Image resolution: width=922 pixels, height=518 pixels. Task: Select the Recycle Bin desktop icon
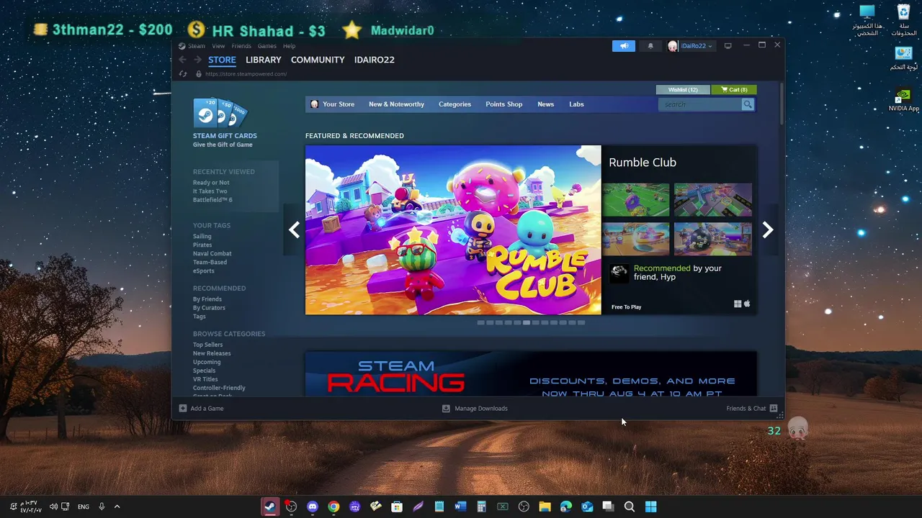coord(903,20)
